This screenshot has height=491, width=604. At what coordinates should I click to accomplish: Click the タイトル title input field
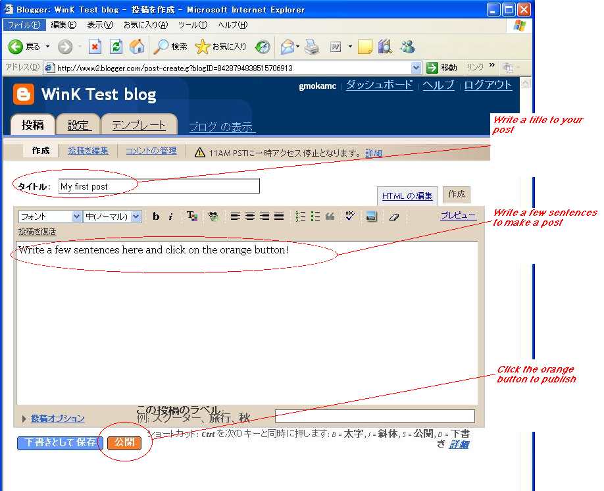(159, 186)
